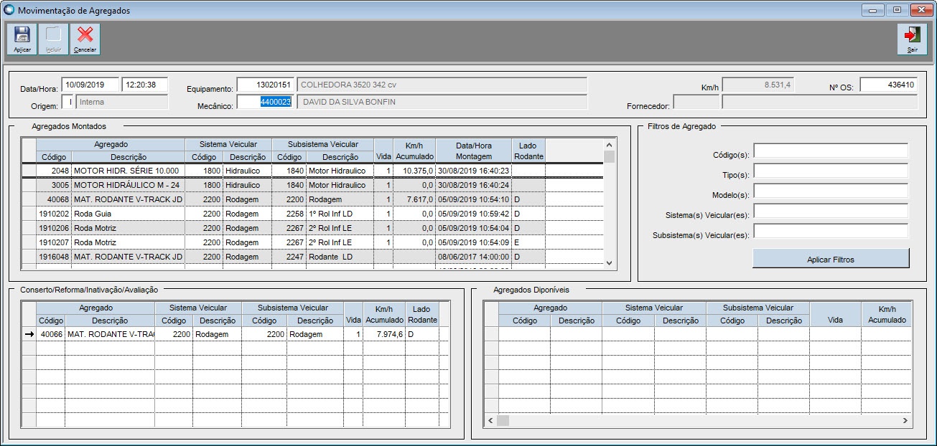
Task: Click the Aplicar Filtros button
Action: coord(831,259)
